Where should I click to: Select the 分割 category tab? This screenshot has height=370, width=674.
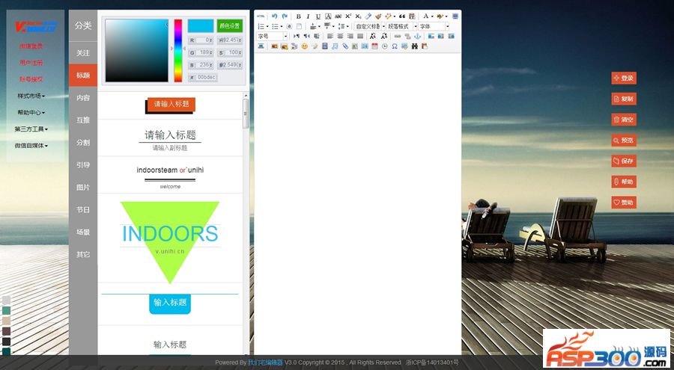[83, 142]
